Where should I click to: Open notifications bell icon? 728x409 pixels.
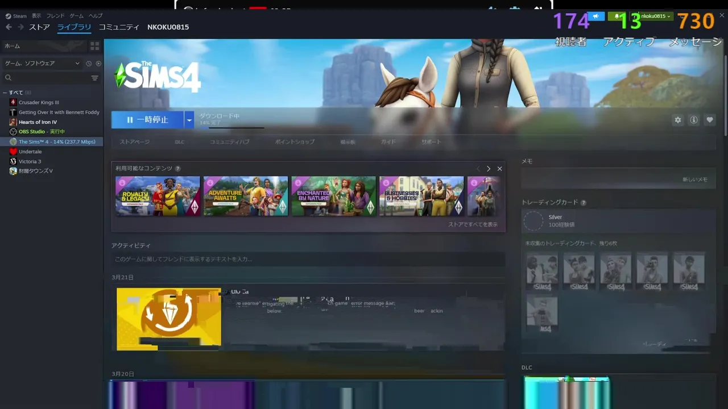617,16
